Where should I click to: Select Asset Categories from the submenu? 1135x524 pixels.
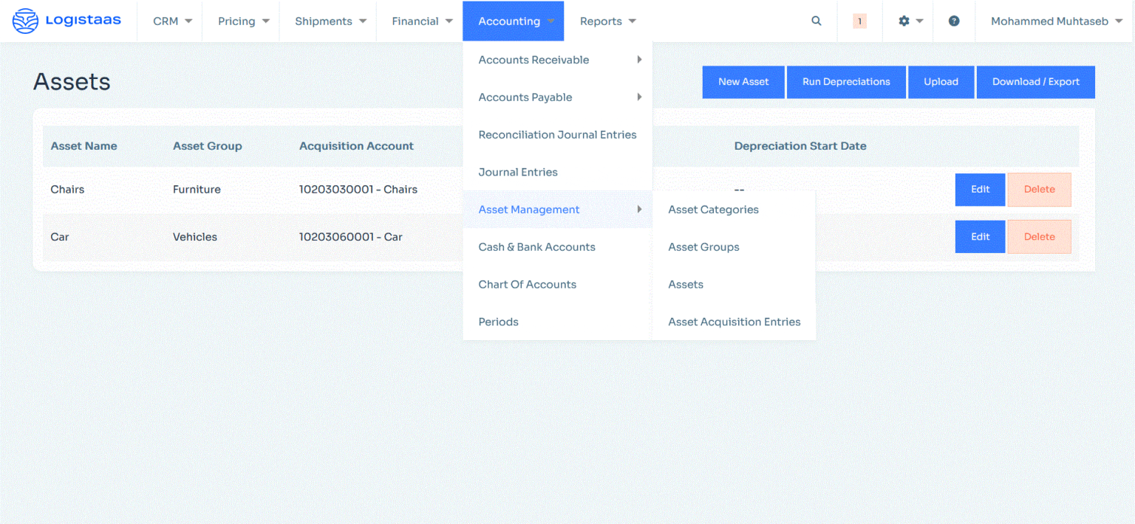(713, 210)
